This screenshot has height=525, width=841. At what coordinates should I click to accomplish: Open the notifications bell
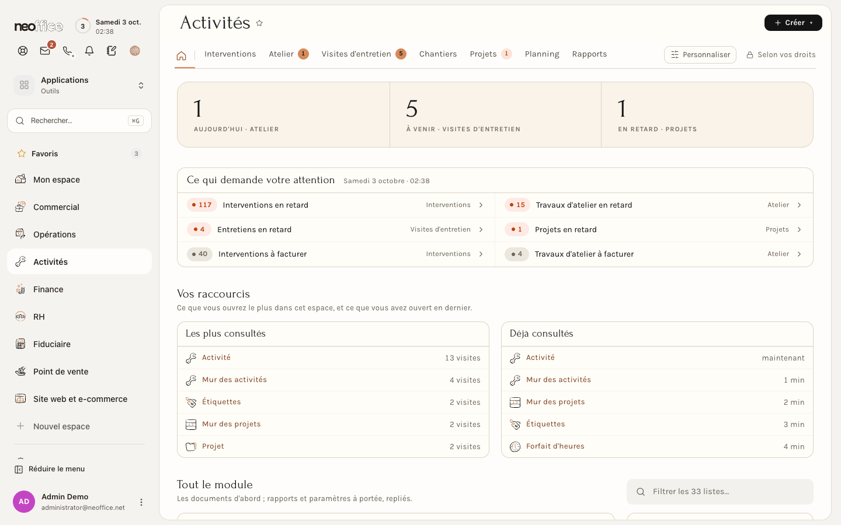89,51
